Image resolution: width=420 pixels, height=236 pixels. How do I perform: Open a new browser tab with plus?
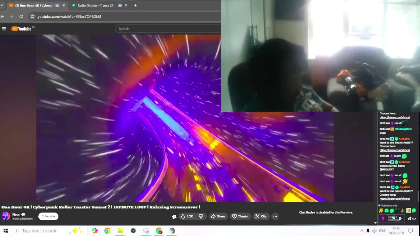136,5
